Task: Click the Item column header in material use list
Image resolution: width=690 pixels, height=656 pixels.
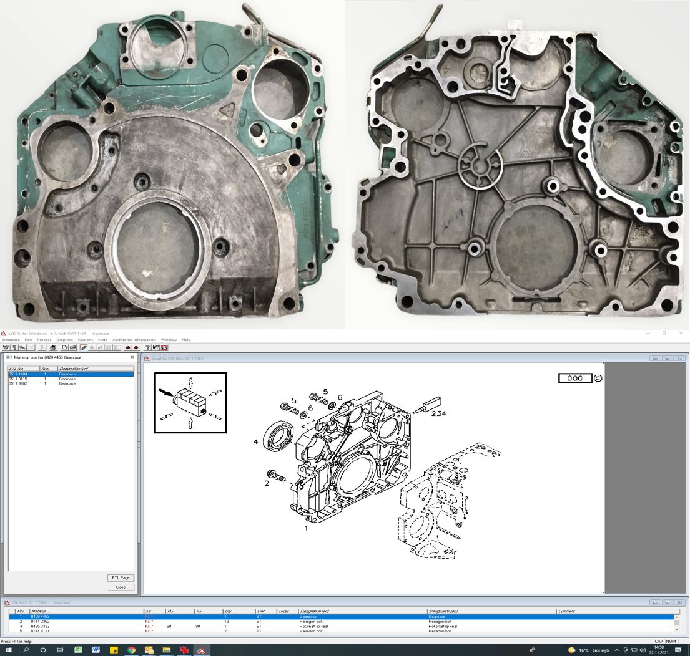Action: [x=49, y=368]
